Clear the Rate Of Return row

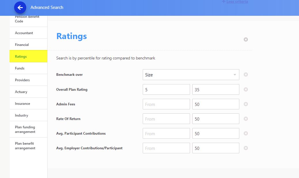click(246, 119)
